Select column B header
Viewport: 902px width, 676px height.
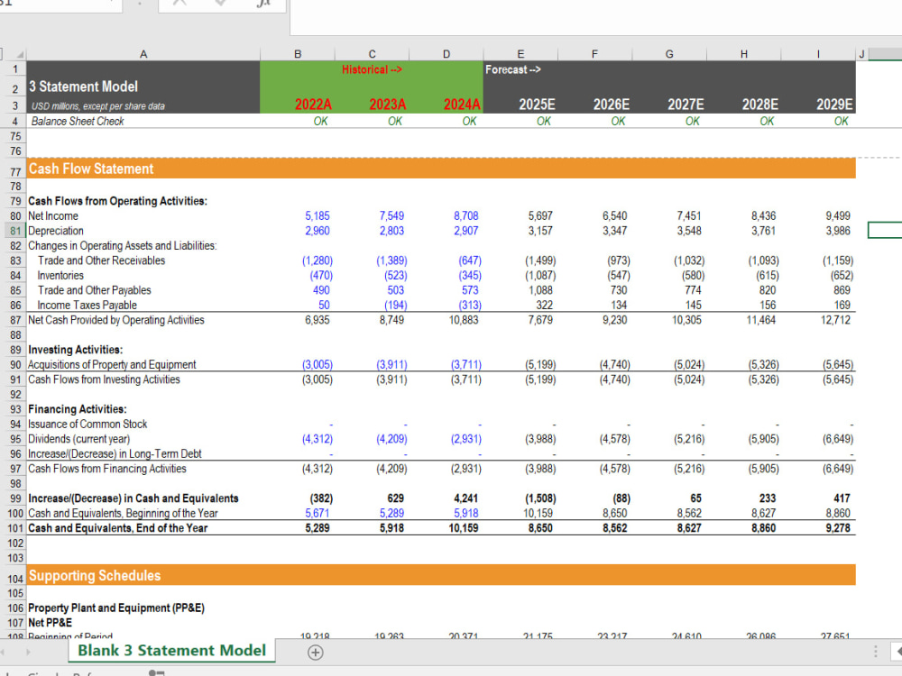click(298, 54)
